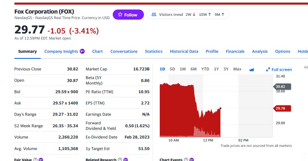Click the EPS value 2.72
This screenshot has height=161, width=308.
(x=145, y=103)
